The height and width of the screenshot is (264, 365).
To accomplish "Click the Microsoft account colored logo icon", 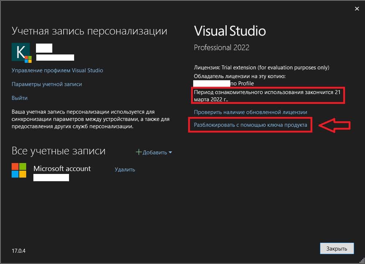I will tap(19, 171).
